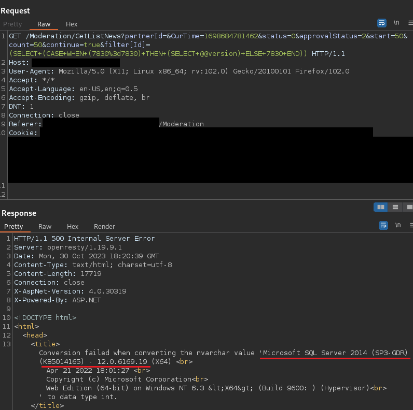Click the Host header label
The width and height of the screenshot is (413, 410).
click(19, 63)
